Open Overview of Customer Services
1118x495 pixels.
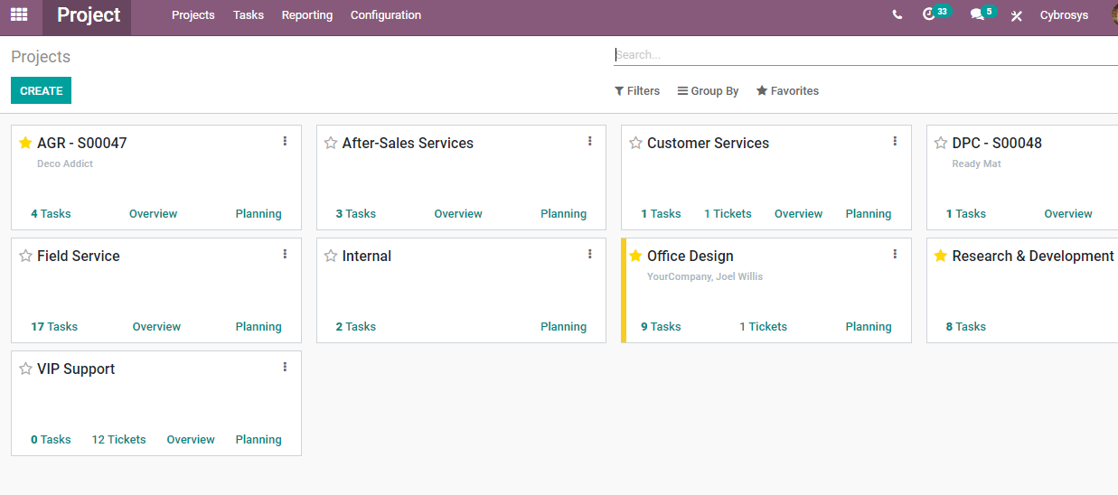coord(798,214)
